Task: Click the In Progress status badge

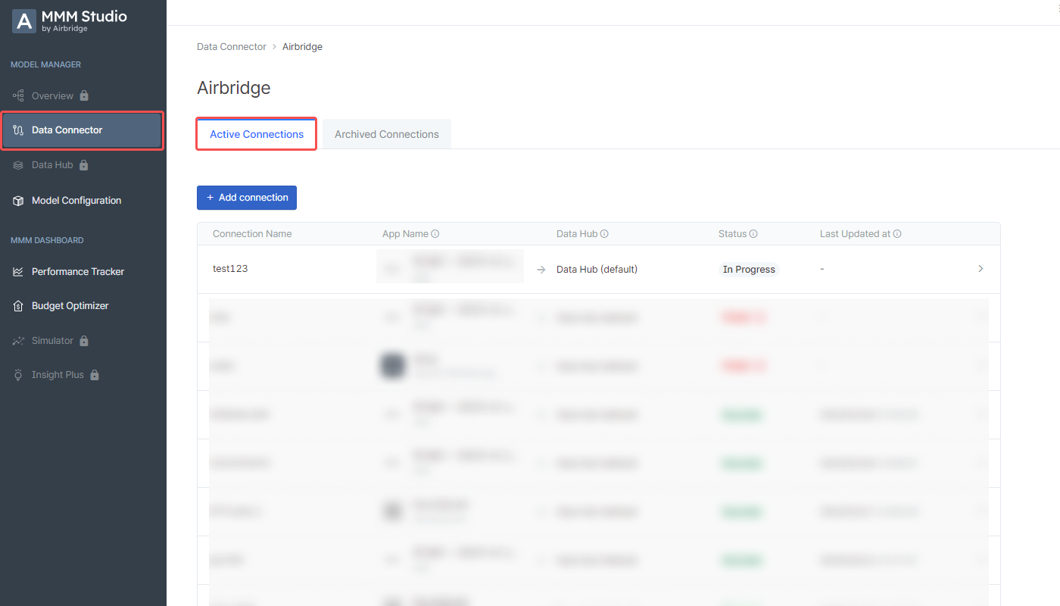Action: click(749, 269)
